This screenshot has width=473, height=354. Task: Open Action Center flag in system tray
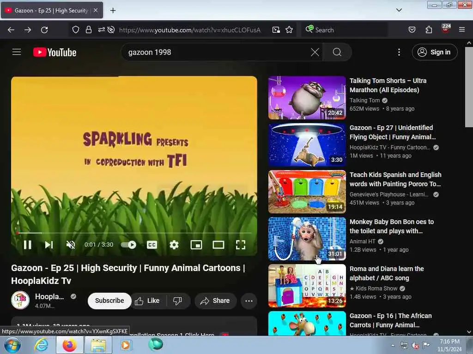[426, 345]
